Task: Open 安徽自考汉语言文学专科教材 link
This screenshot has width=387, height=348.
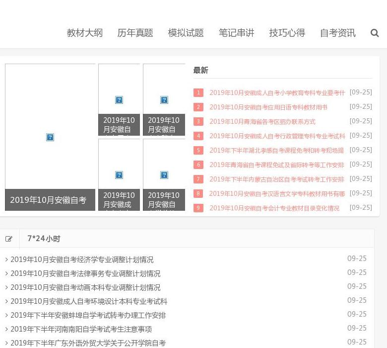Action: tap(277, 193)
